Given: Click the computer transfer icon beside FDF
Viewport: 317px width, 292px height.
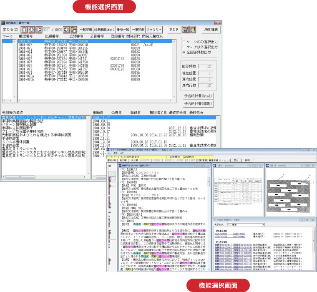Looking at the screenshot, I should click(185, 30).
